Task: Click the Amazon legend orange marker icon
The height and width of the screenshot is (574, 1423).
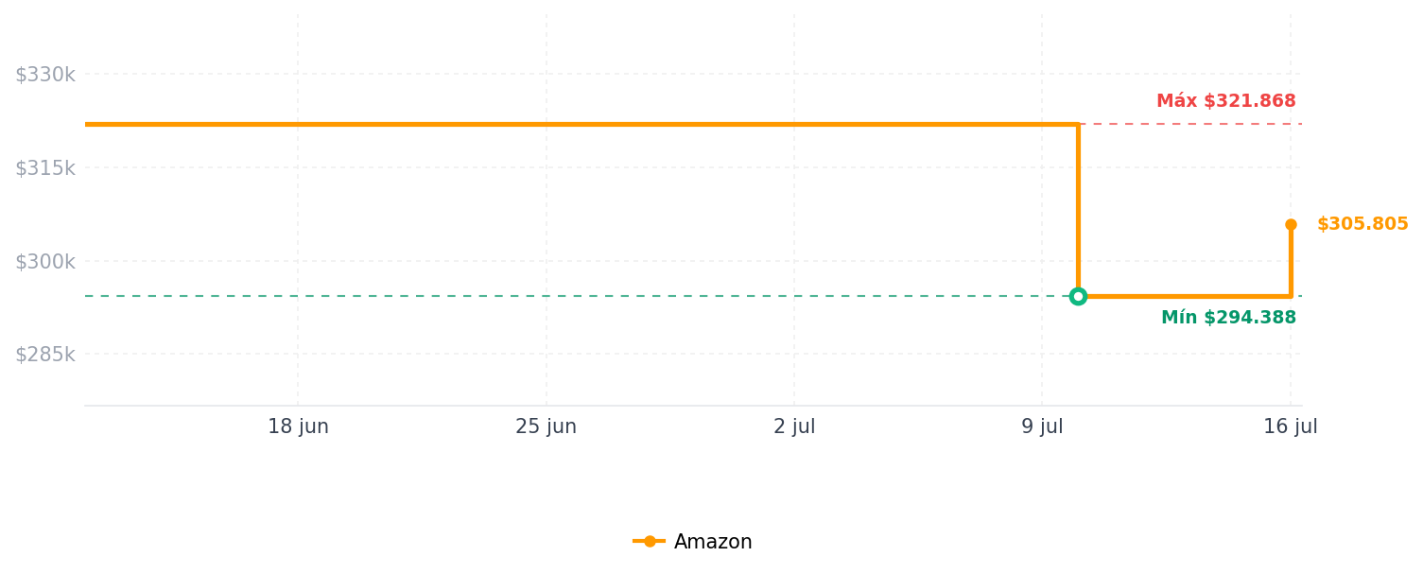Action: pyautogui.click(x=650, y=542)
